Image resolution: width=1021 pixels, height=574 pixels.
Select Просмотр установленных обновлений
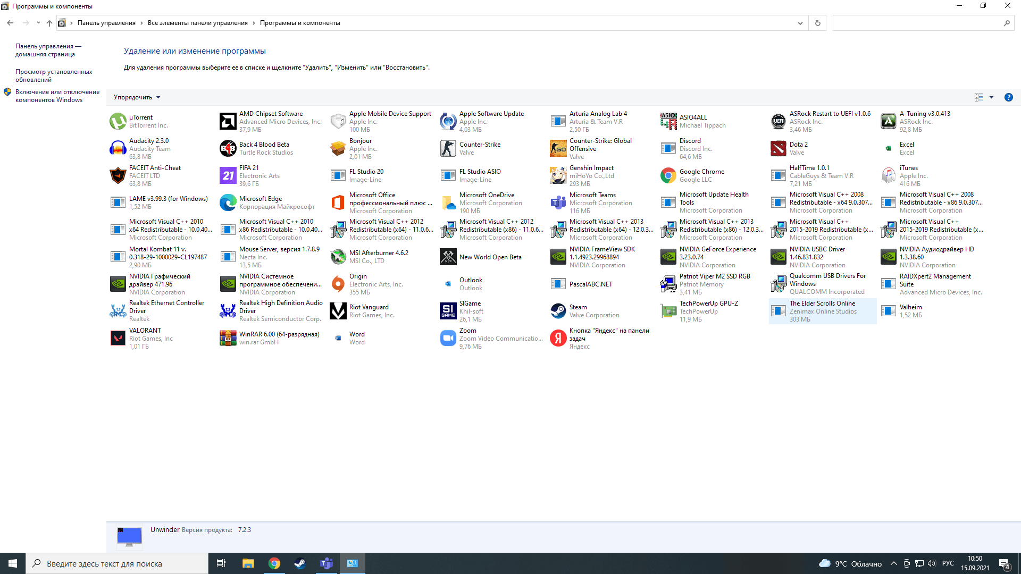pos(54,75)
